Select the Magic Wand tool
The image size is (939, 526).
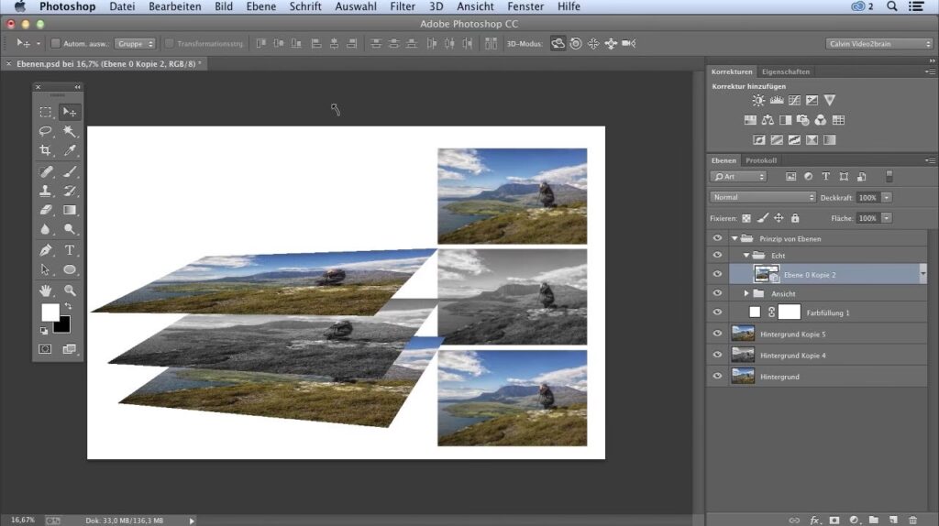coord(70,131)
